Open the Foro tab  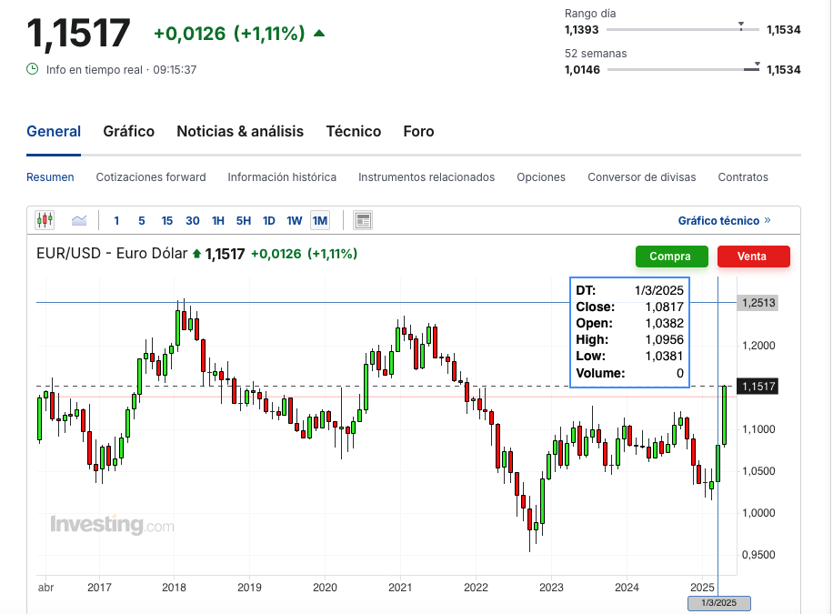[x=418, y=131]
